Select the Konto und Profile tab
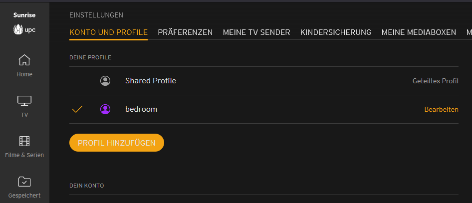Screen dimensions: 472x203 (108, 32)
